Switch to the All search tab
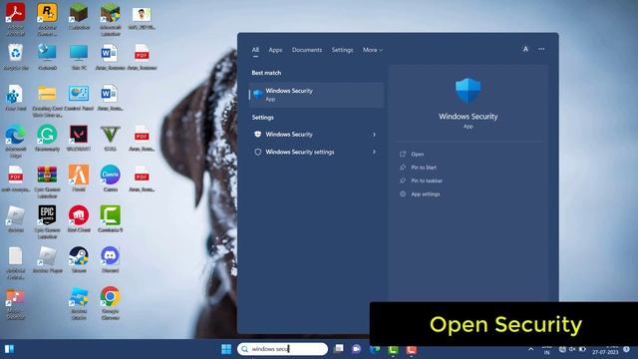 255,50
